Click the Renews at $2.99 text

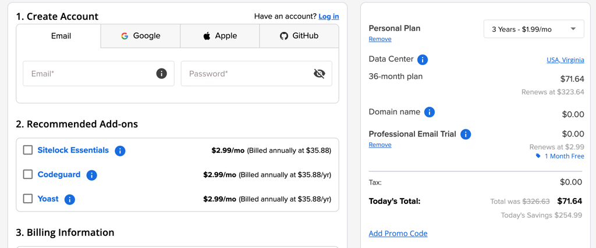(557, 147)
